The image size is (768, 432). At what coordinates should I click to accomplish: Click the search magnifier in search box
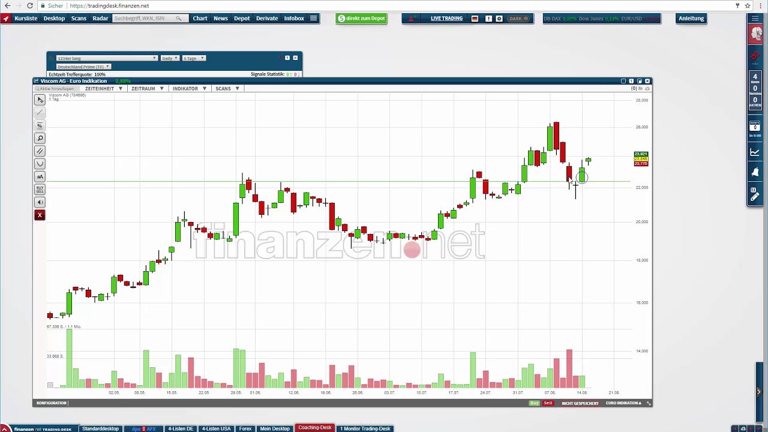178,19
